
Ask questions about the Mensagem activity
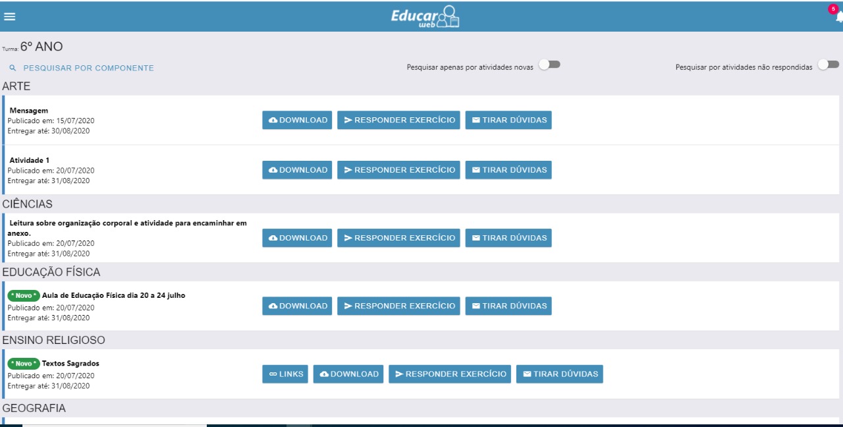click(508, 120)
